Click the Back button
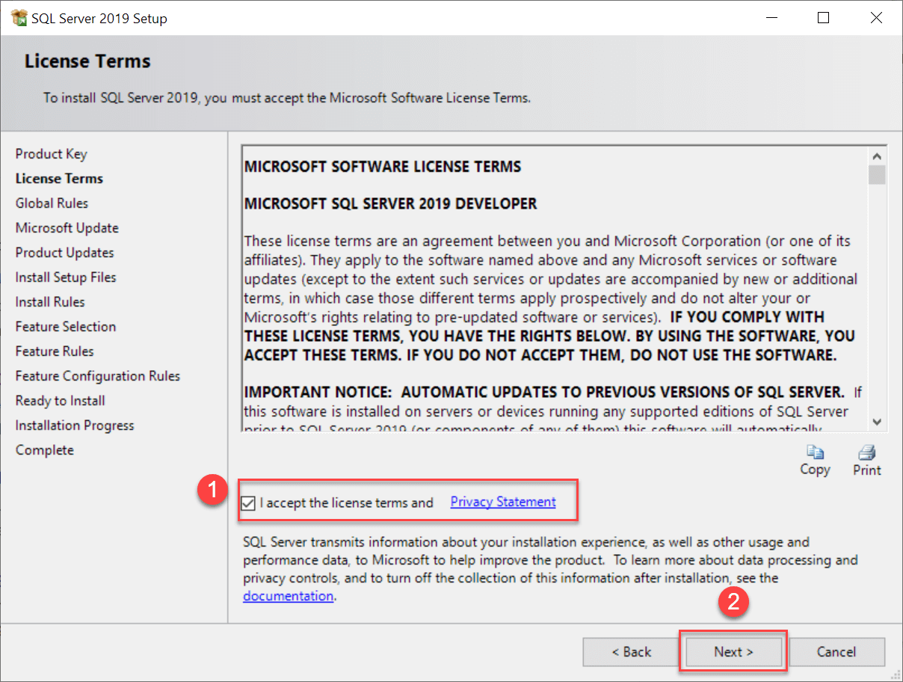Viewport: 903px width, 682px height. [631, 651]
